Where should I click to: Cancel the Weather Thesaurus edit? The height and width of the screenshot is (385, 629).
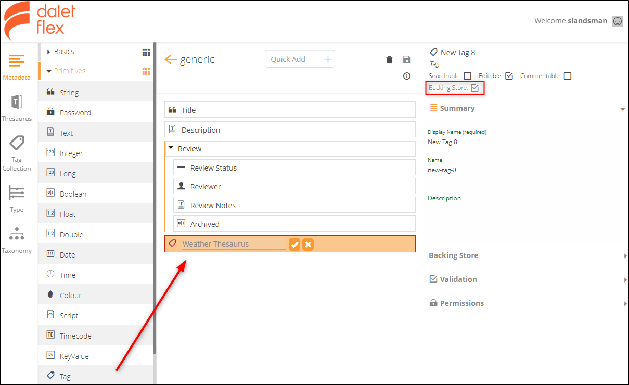[308, 243]
